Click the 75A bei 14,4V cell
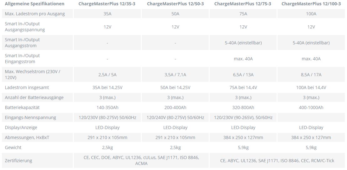Image resolution: width=347 pixels, height=170 pixels. [x=243, y=87]
